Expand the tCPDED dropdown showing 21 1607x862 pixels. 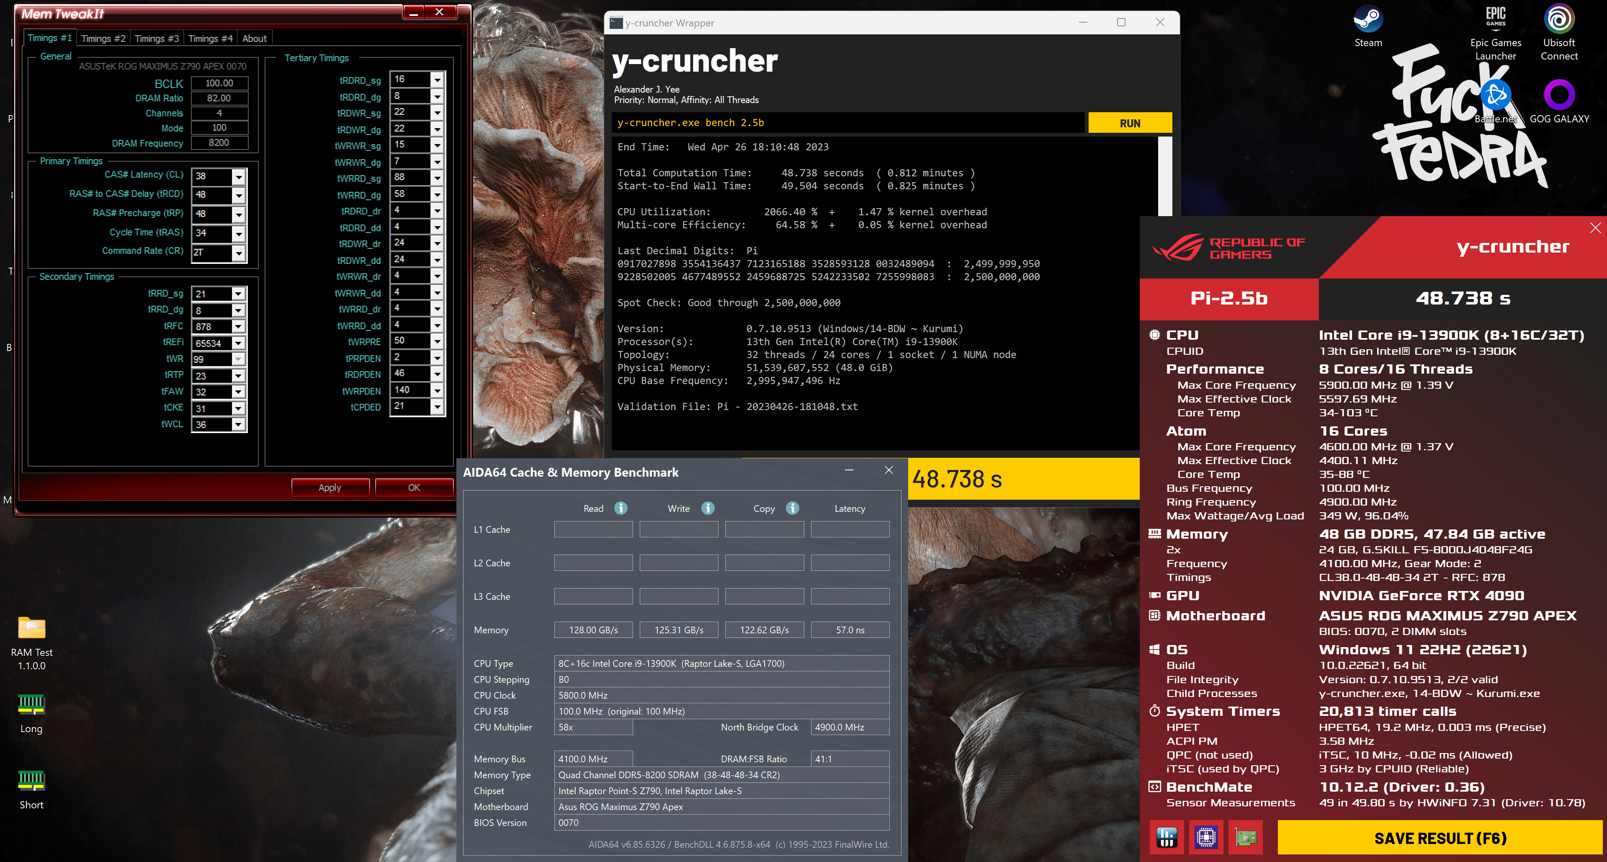click(x=437, y=407)
